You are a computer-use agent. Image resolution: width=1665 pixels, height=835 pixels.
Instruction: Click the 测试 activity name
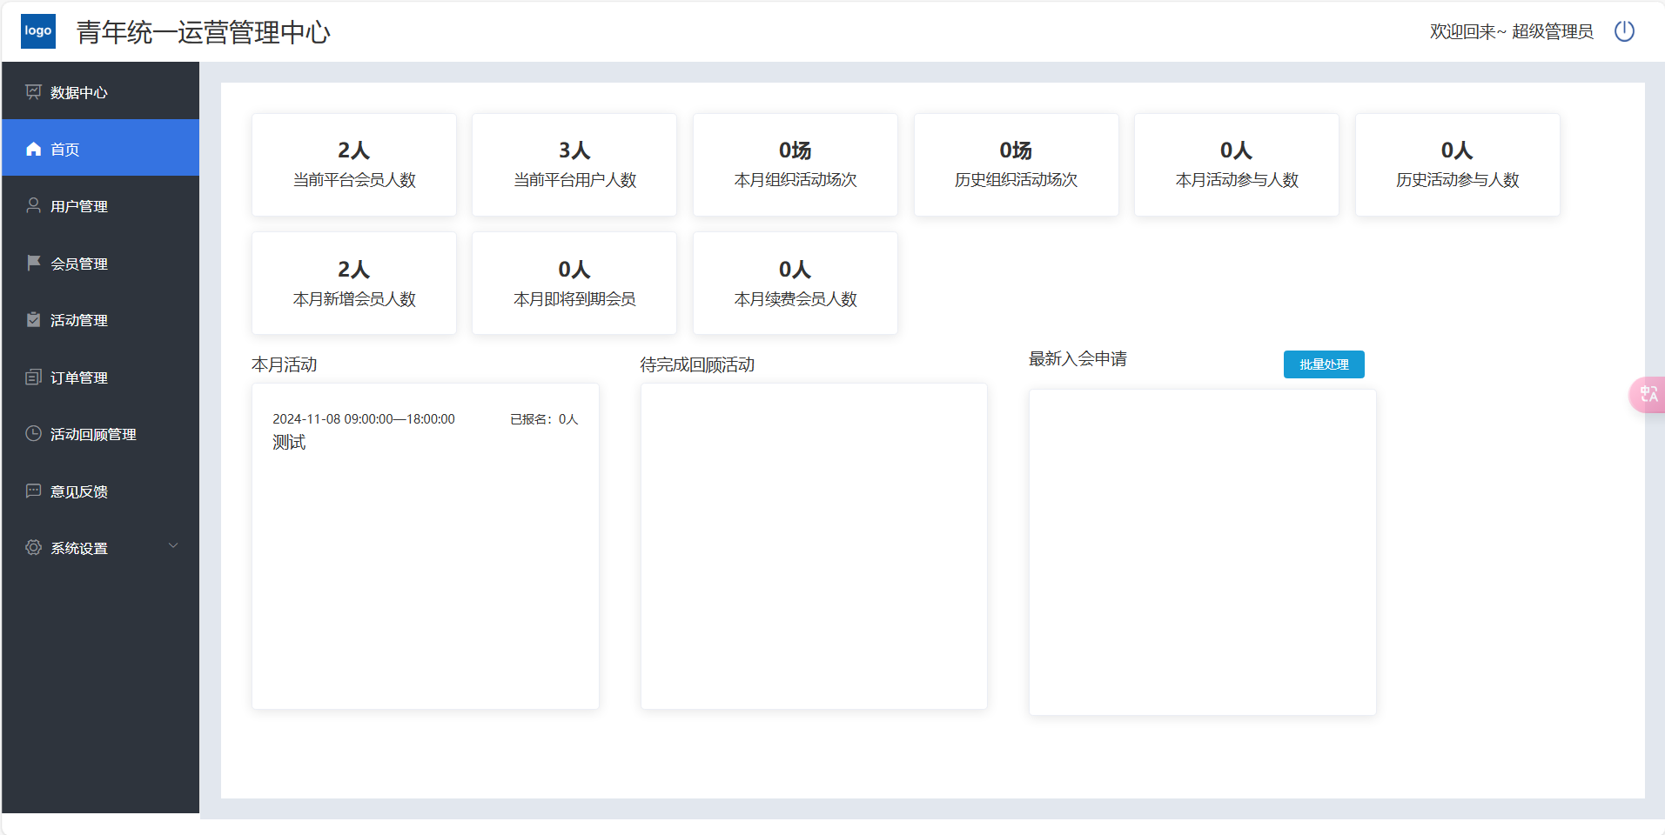(x=289, y=442)
